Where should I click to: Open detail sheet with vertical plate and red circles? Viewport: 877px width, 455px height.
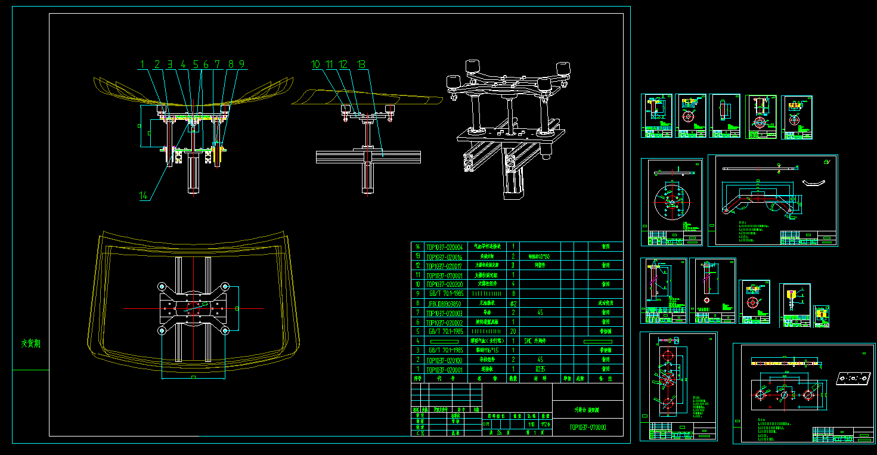coord(678,387)
